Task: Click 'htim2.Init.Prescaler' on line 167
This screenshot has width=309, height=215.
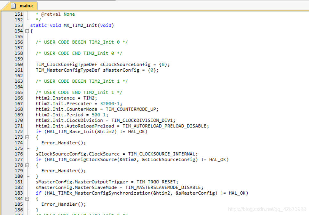Action: click(x=64, y=104)
